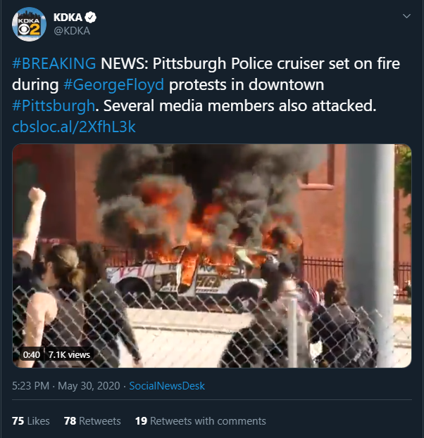Viewport: 424px width, 438px height.
Task: Open the #BREAKING hashtag
Action: pos(54,63)
